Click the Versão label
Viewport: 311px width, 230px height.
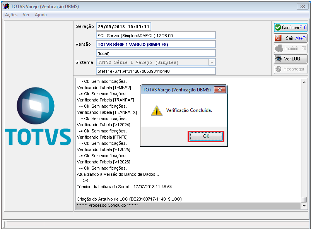point(83,44)
